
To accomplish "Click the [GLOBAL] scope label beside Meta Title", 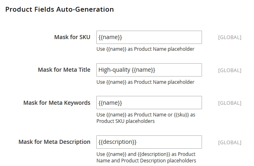I will 229,70.
